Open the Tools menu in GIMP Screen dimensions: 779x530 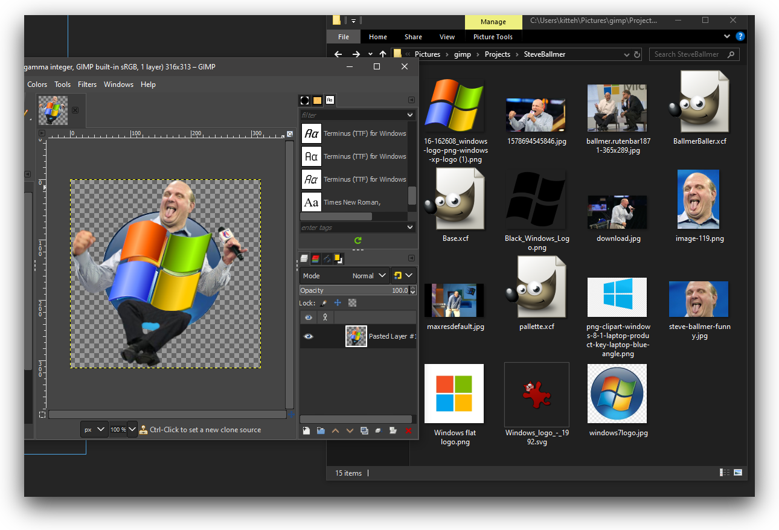click(63, 85)
